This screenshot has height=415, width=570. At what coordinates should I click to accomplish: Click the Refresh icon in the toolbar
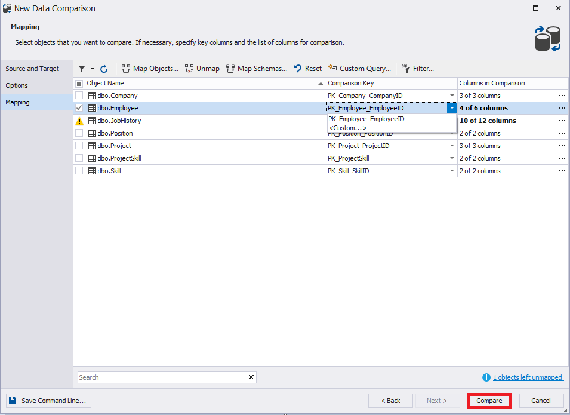click(104, 69)
